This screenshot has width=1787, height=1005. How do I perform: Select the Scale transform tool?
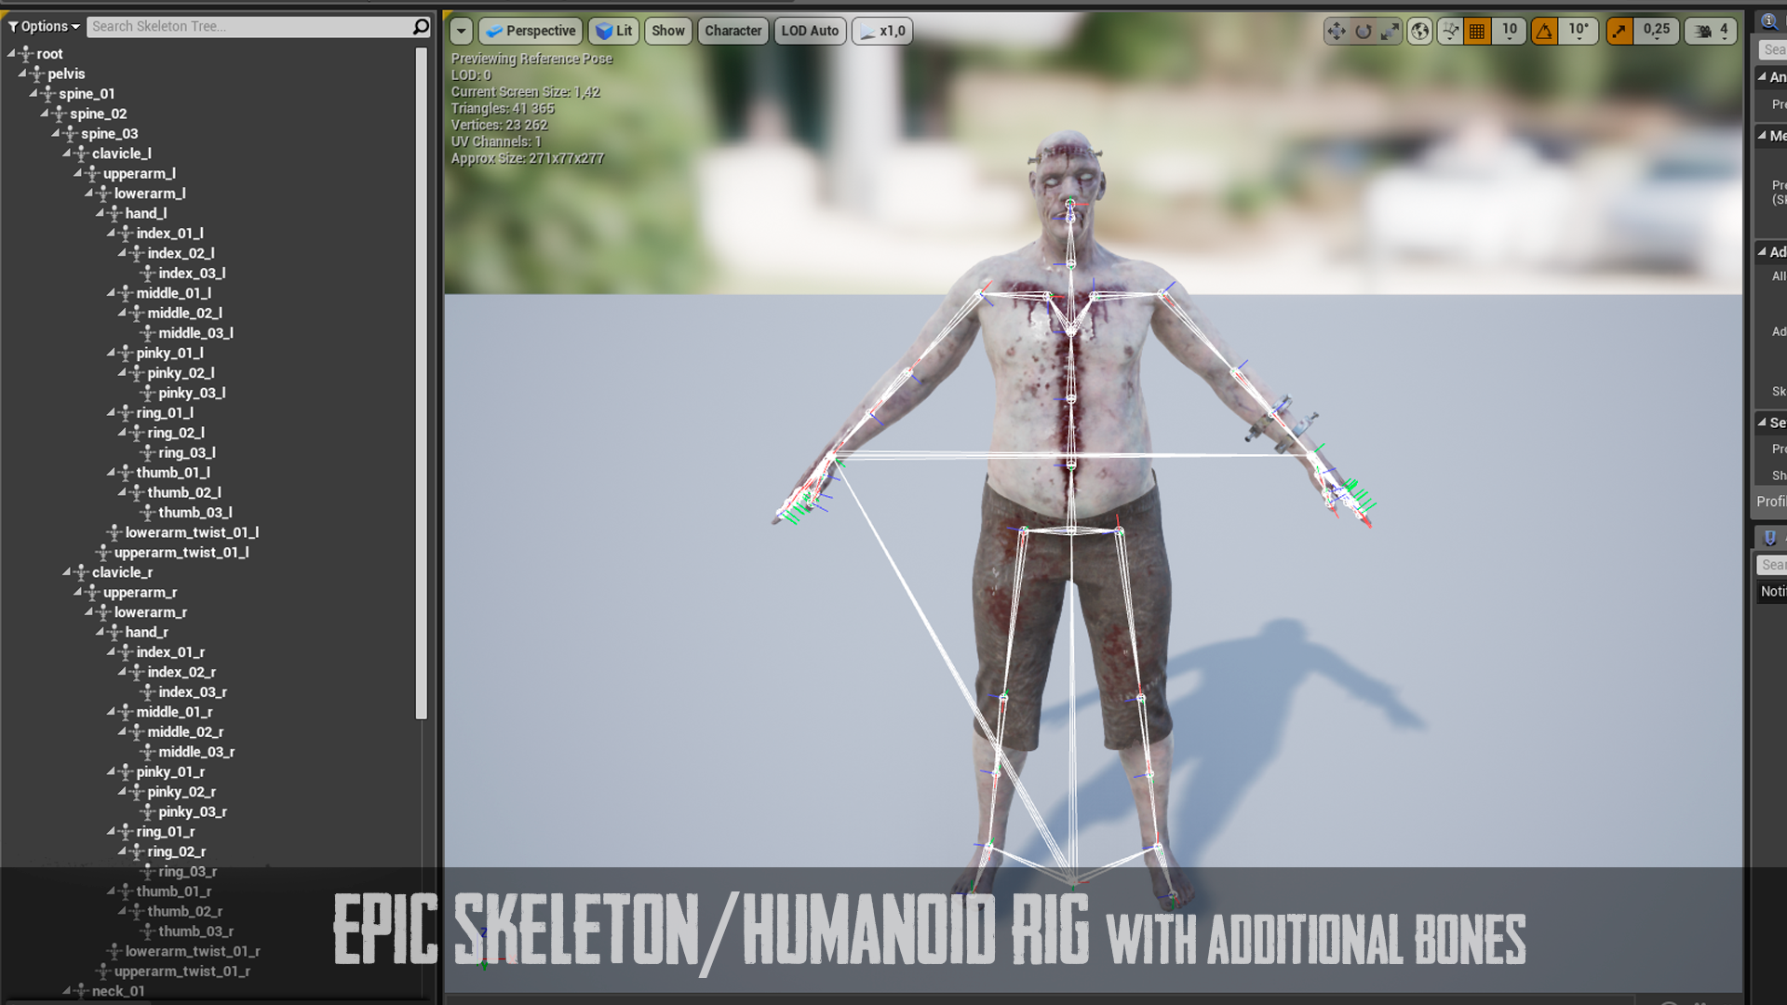click(1390, 31)
